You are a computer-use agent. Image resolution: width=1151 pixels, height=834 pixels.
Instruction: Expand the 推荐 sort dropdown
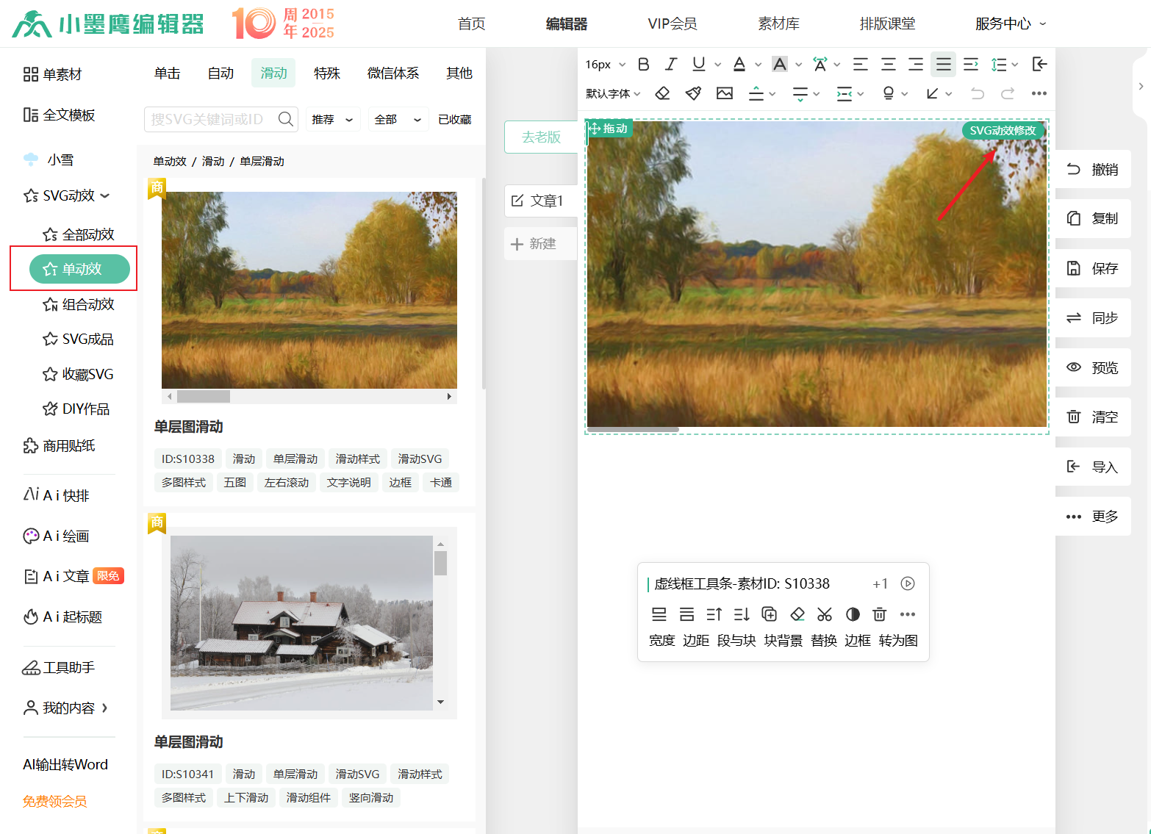pos(332,119)
